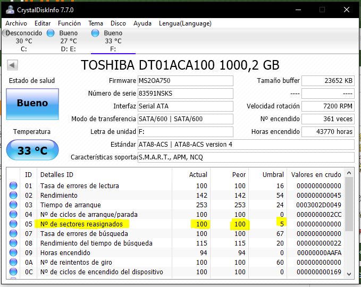Open the Función menu
This screenshot has height=287, width=361.
pyautogui.click(x=69, y=23)
